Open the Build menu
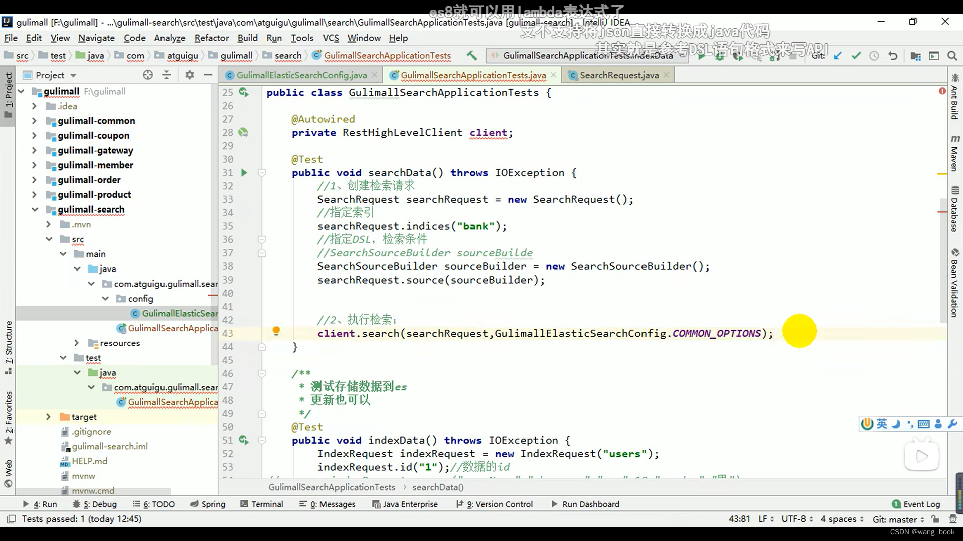Viewport: 963px width, 541px height. (247, 38)
